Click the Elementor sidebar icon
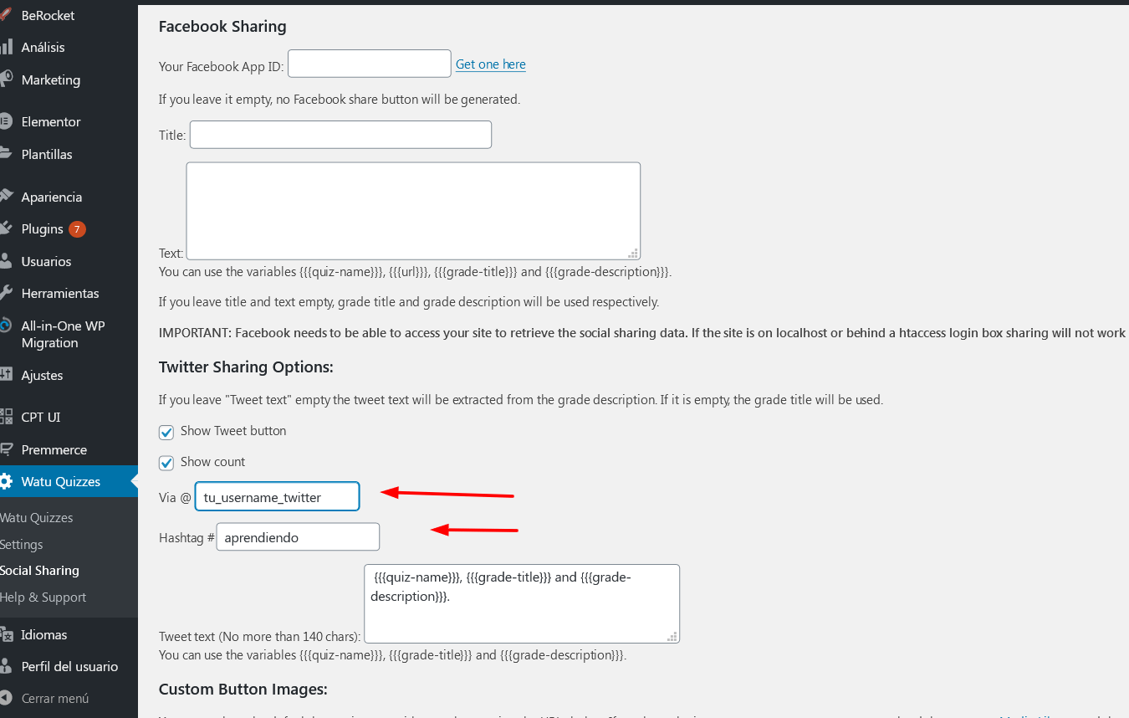Viewport: 1129px width, 718px height. [6, 121]
